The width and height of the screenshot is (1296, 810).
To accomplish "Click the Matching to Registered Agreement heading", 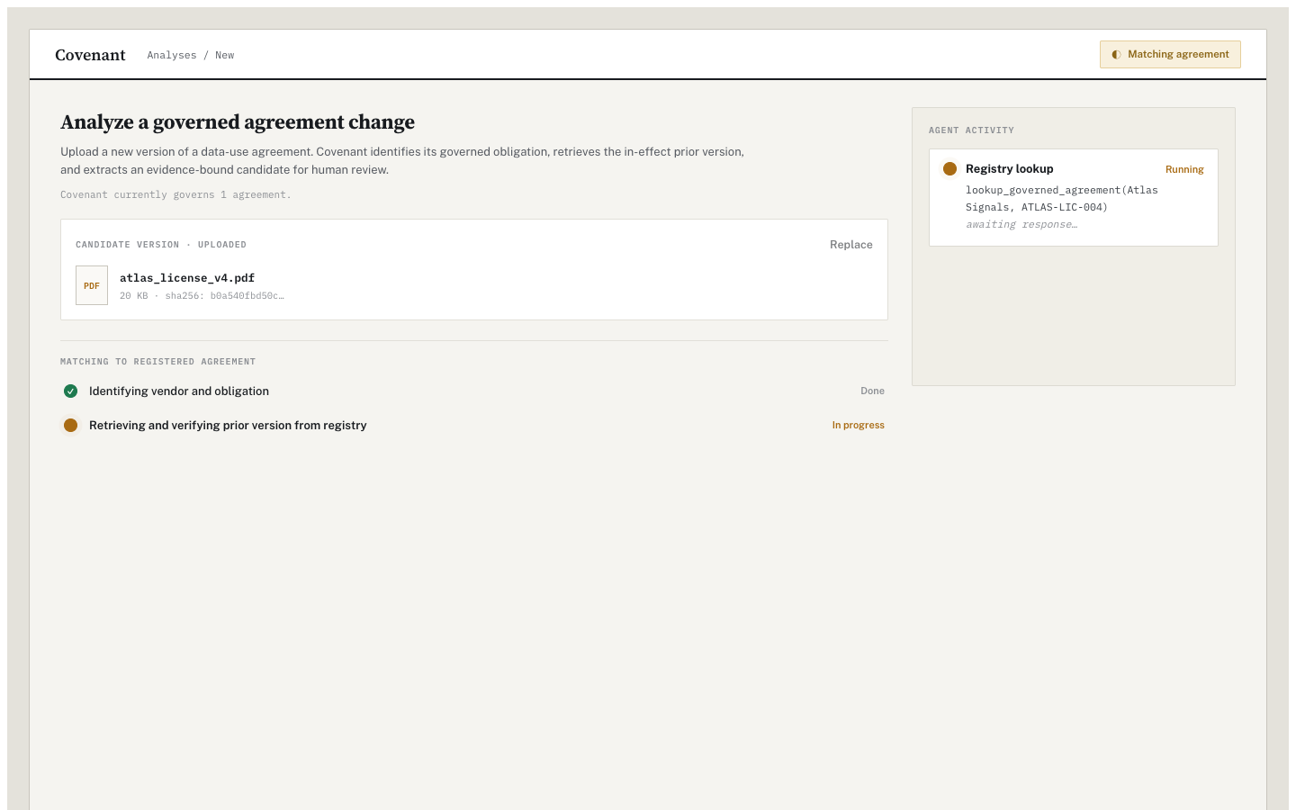I will 157,362.
